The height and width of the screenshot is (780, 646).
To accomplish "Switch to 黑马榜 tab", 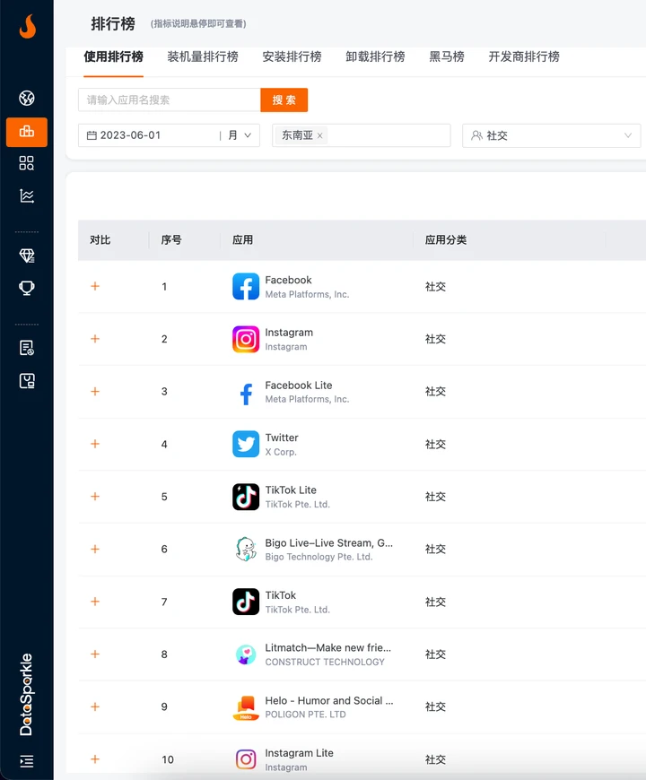I will [447, 56].
